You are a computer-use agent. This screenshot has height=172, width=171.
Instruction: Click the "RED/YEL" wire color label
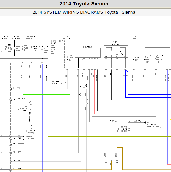point(168,77)
